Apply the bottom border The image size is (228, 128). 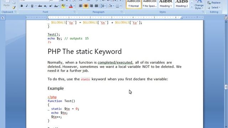[x=117, y=6]
